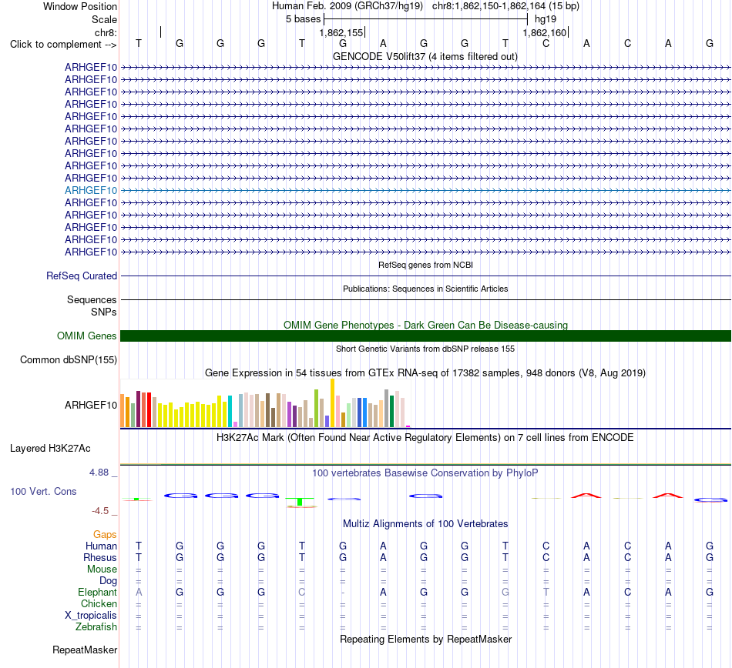
Task: Click the 'OMIM Gene Phenotypes' green track title
Action: click(425, 325)
